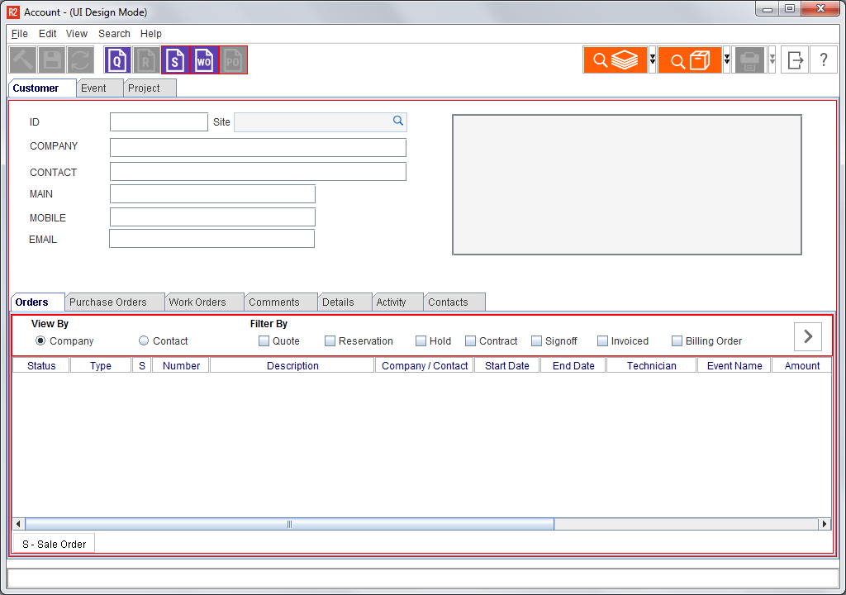Click the Work Order (WO) toolbar icon
This screenshot has height=595, width=846.
click(x=204, y=60)
